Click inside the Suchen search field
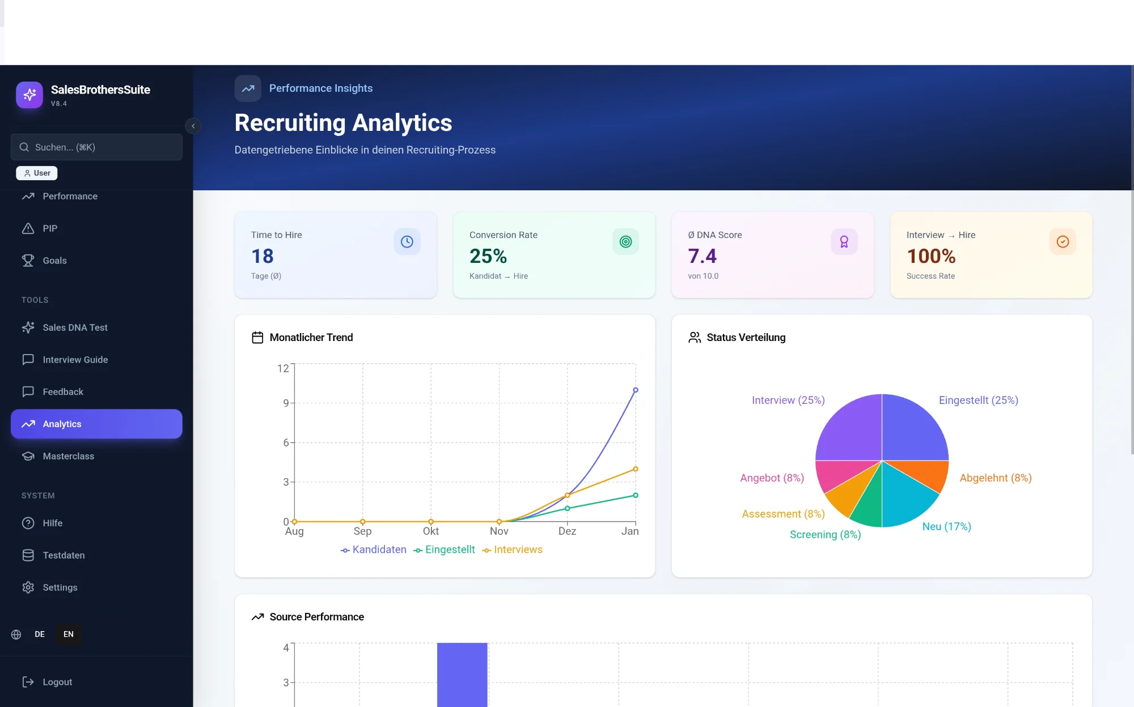1134x707 pixels. [x=96, y=147]
